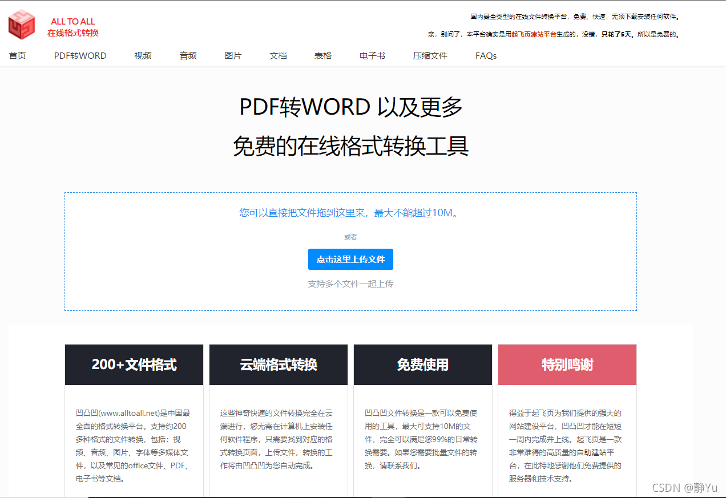Click the 特别鸣谢 card header
This screenshot has height=498, width=726.
[567, 365]
